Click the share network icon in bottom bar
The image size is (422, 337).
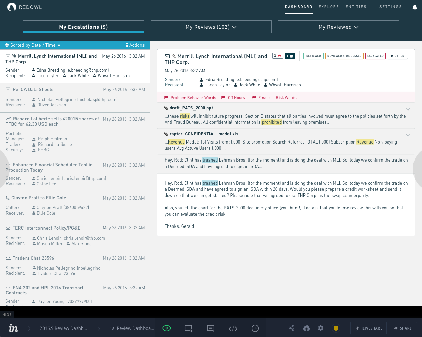tap(291, 328)
